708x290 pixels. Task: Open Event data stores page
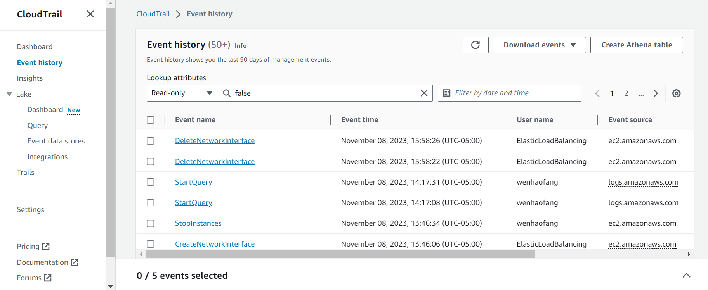56,141
